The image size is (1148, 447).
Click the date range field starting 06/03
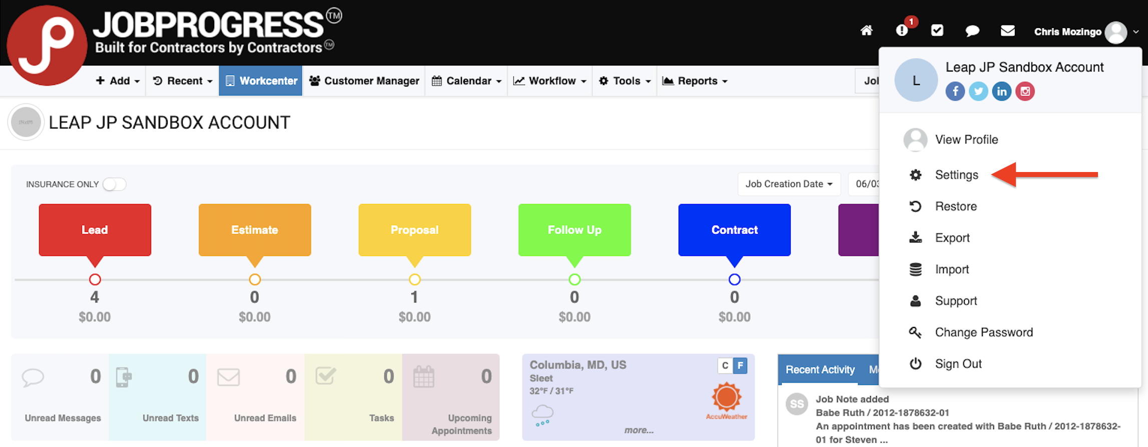click(864, 184)
